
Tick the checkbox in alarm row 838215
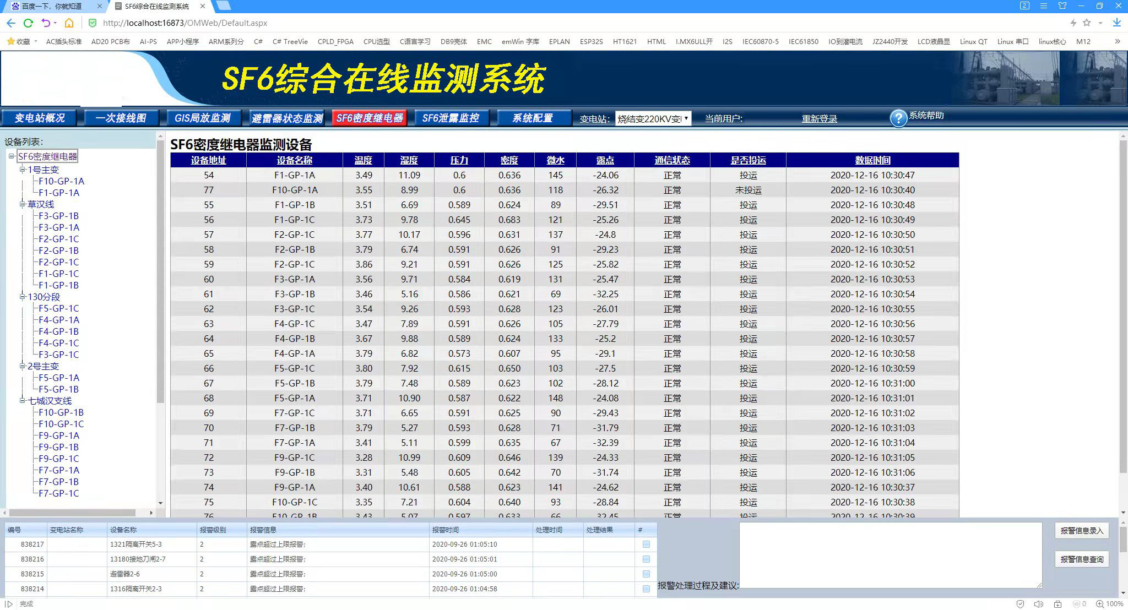tap(646, 574)
